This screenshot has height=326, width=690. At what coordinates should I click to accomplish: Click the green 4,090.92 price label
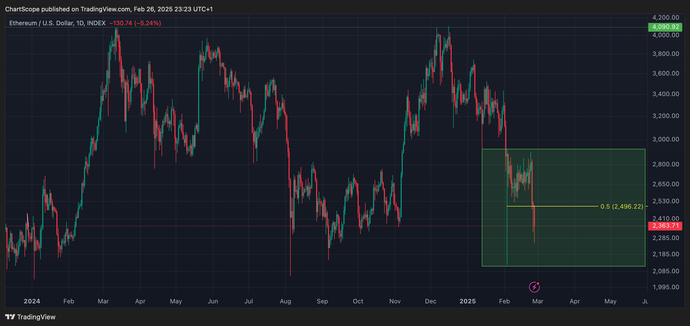(665, 27)
